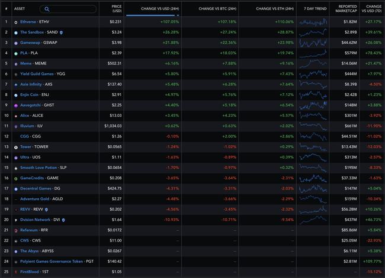
Task: Click the 7 Day Trend header
Action: click(315, 9)
